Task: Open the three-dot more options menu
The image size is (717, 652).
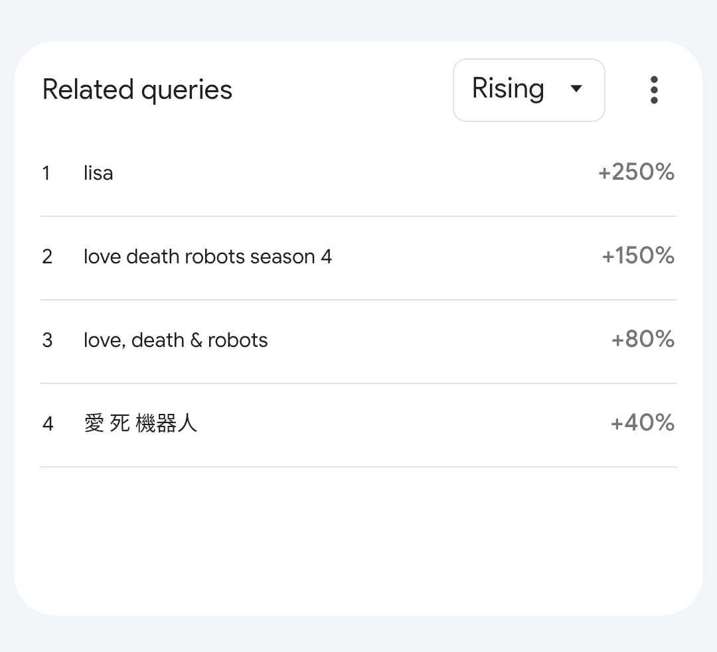Action: pos(654,90)
